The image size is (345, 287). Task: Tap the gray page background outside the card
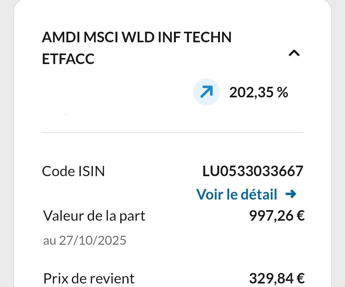click(x=6, y=144)
